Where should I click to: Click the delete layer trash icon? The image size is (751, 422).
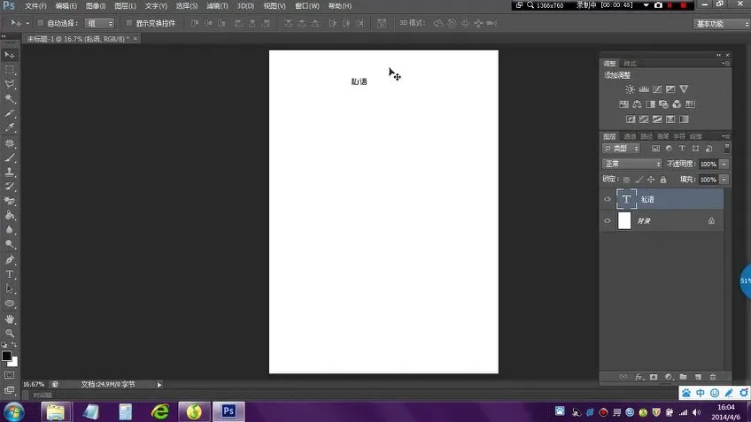click(713, 378)
